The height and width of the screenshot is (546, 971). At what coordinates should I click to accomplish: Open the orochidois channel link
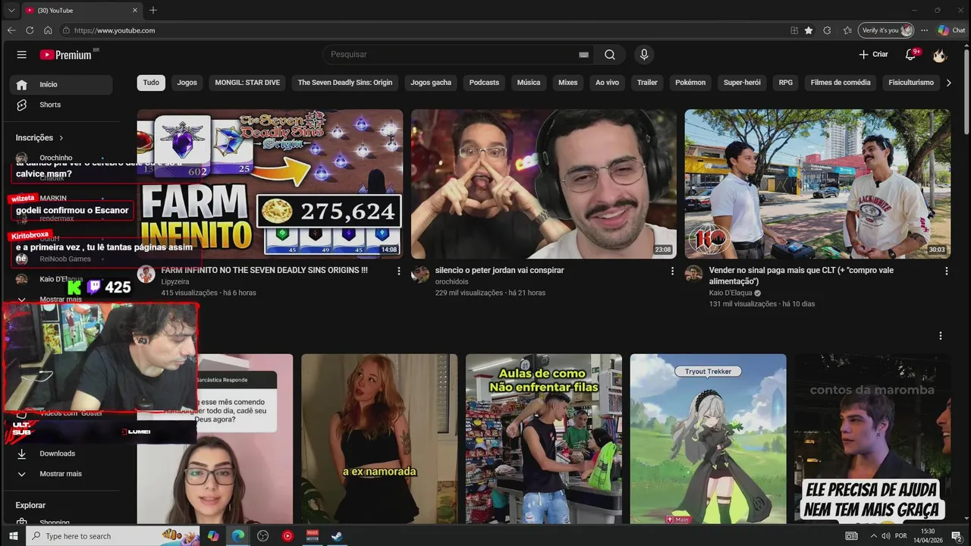(x=453, y=281)
